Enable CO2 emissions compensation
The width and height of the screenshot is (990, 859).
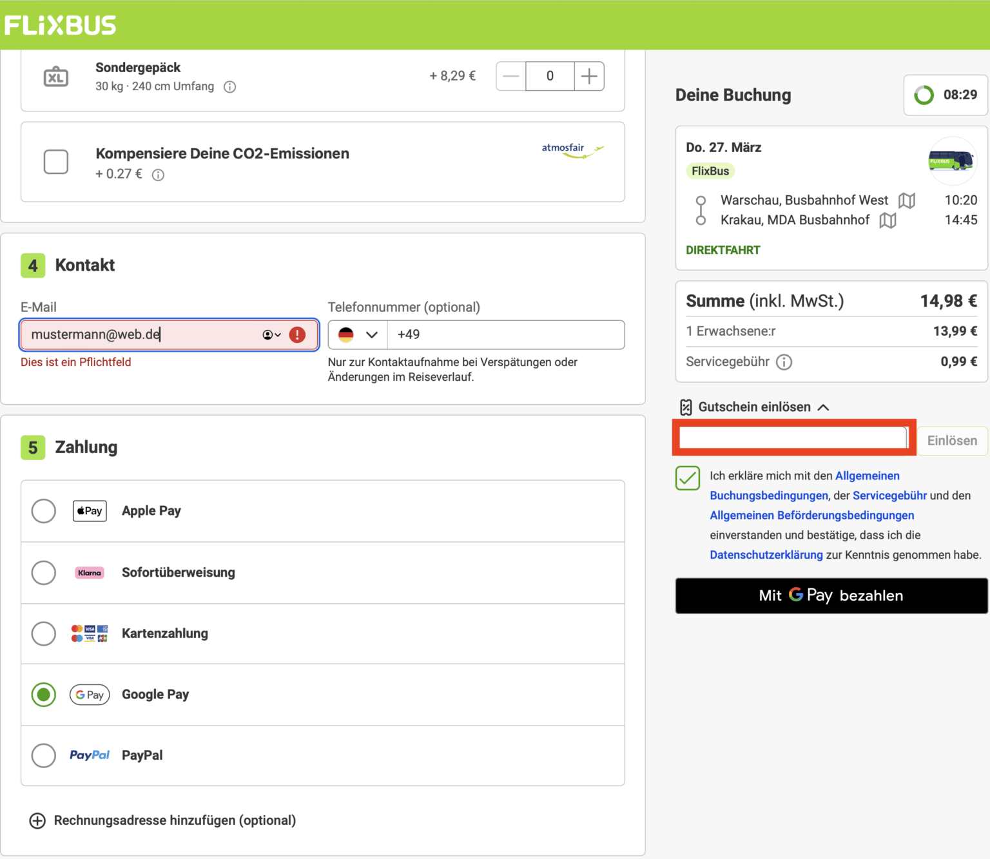tap(56, 162)
